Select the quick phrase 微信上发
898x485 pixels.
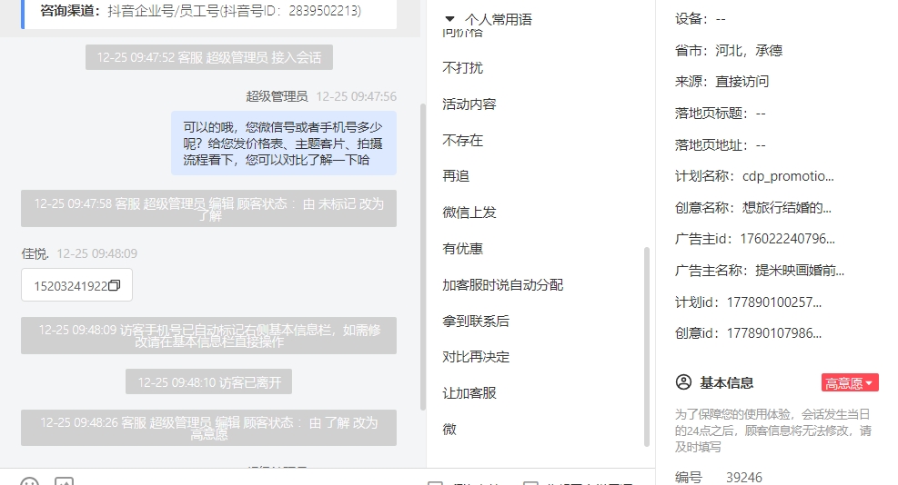tap(469, 213)
